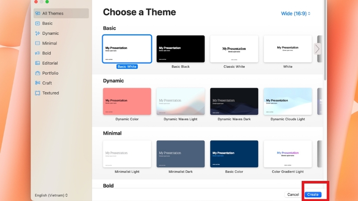Choose the Dynamic Waves Dark thumbnail

pos(234,101)
